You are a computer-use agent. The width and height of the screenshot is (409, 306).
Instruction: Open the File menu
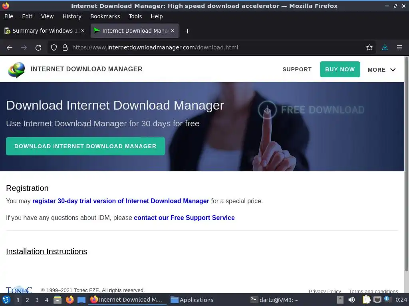coord(9,16)
